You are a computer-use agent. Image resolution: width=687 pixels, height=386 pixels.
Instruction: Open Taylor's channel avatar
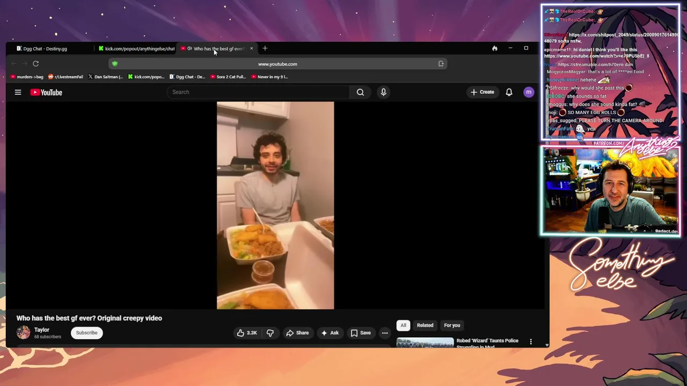coord(24,332)
